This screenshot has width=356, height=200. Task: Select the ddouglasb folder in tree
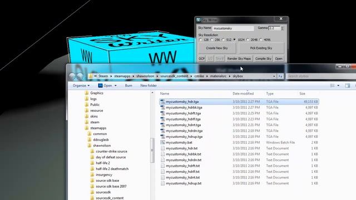(101, 139)
